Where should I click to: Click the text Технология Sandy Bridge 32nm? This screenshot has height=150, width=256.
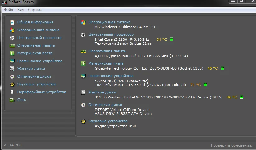(123, 43)
